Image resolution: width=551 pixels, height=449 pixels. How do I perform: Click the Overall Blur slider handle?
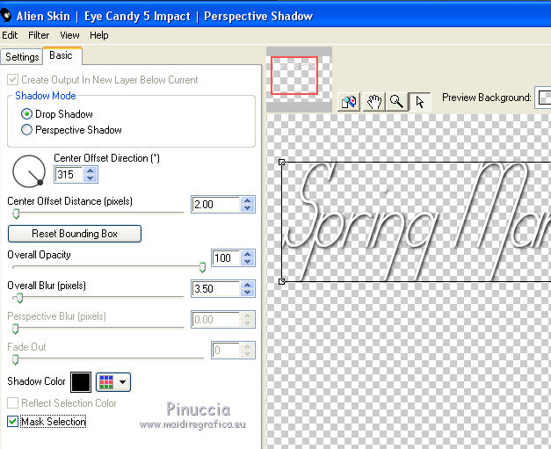(x=19, y=298)
